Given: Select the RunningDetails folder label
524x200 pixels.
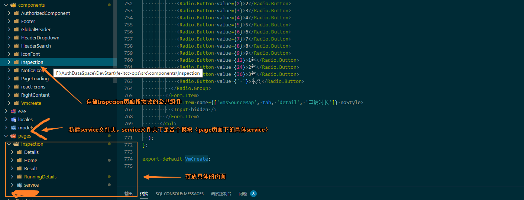Looking at the screenshot, I should point(40,177).
